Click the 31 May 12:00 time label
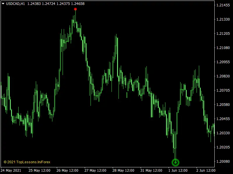 [151, 171]
